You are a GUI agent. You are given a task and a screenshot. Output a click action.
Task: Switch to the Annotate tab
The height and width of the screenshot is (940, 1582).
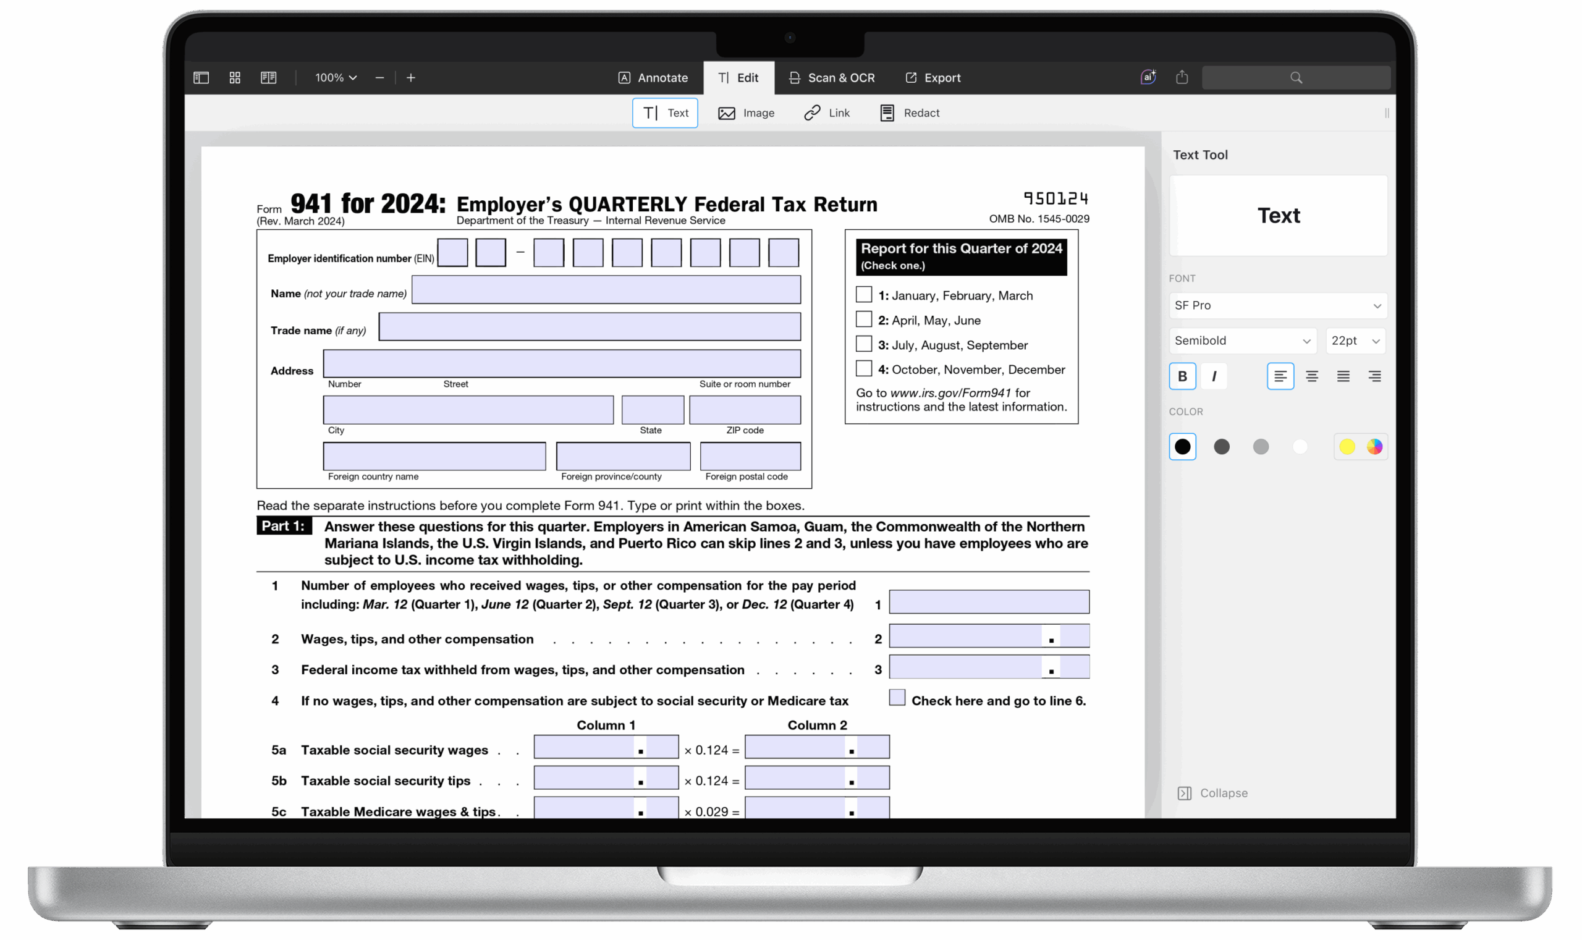click(654, 77)
